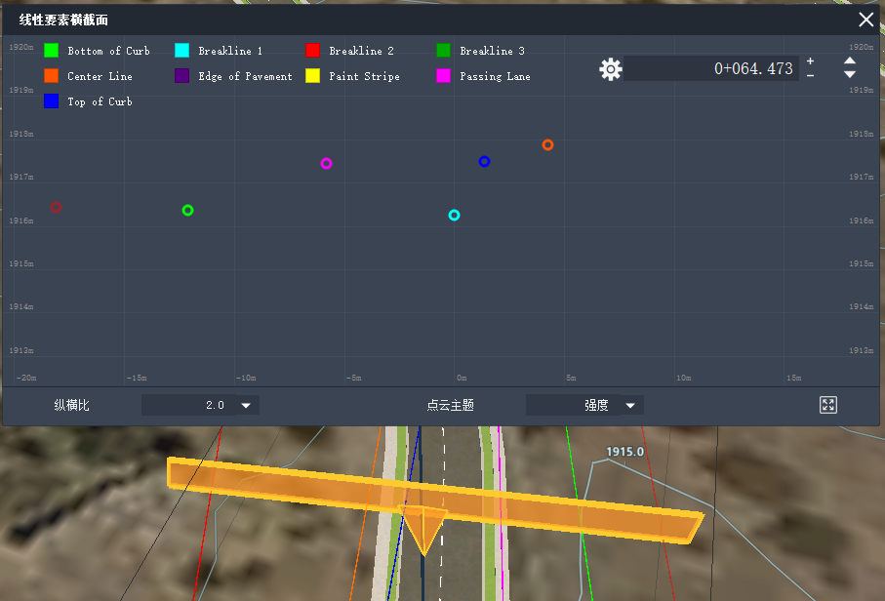The height and width of the screenshot is (601, 885).
Task: Increase station with plus button
Action: pos(810,60)
